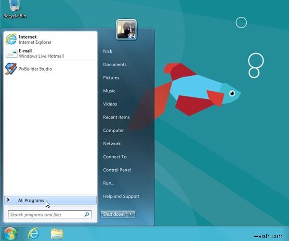
Task: Click the Internet Explorer icon in Start menu
Action: pyautogui.click(x=11, y=39)
